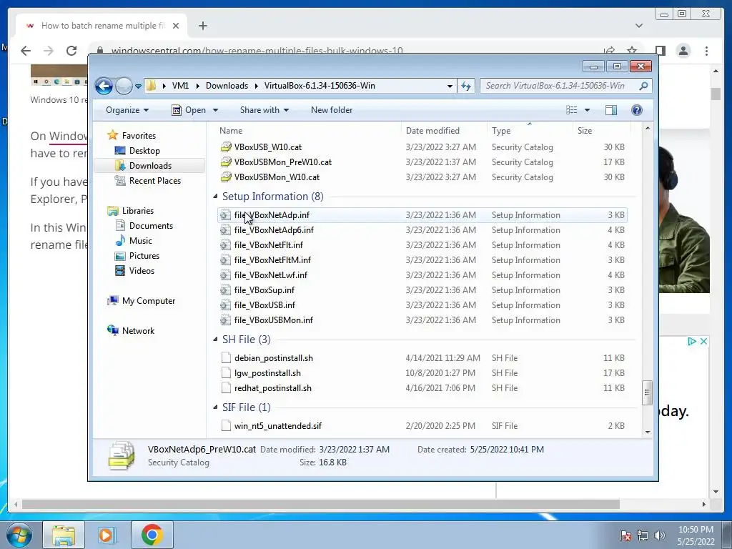The width and height of the screenshot is (732, 549).
Task: Select the redhat_postinstall.sh file icon
Action: [226, 388]
